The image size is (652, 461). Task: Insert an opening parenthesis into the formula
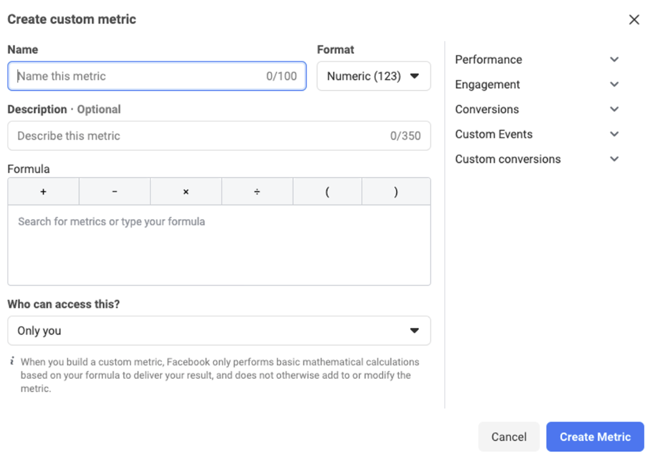327,191
